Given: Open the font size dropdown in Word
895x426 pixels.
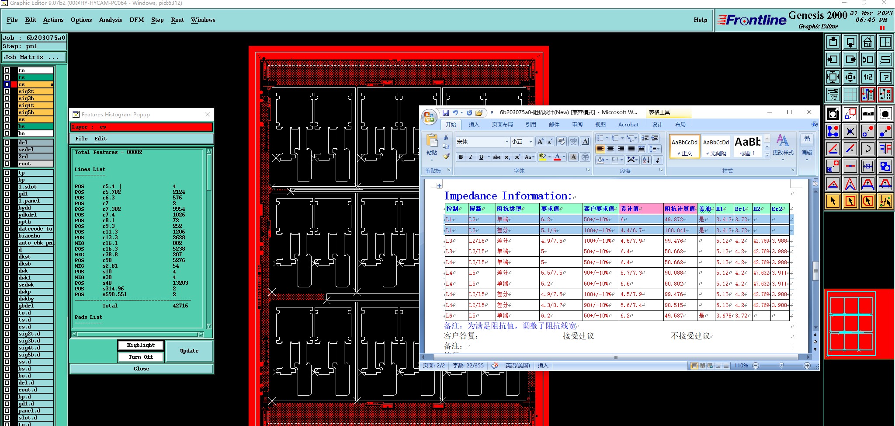Looking at the screenshot, I should pyautogui.click(x=531, y=142).
